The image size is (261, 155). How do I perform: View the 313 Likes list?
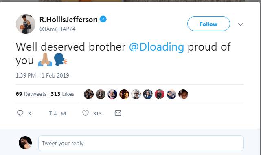coord(62,94)
